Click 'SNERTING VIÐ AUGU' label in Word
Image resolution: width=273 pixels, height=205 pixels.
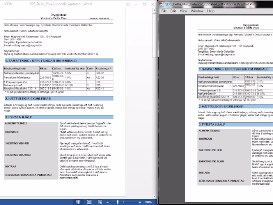click(x=18, y=155)
